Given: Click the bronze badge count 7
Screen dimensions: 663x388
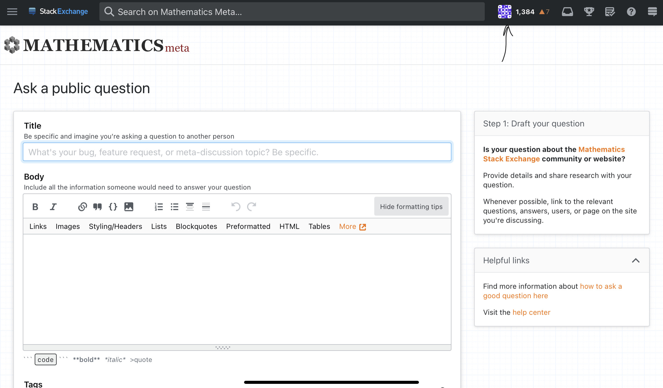Looking at the screenshot, I should click(544, 12).
